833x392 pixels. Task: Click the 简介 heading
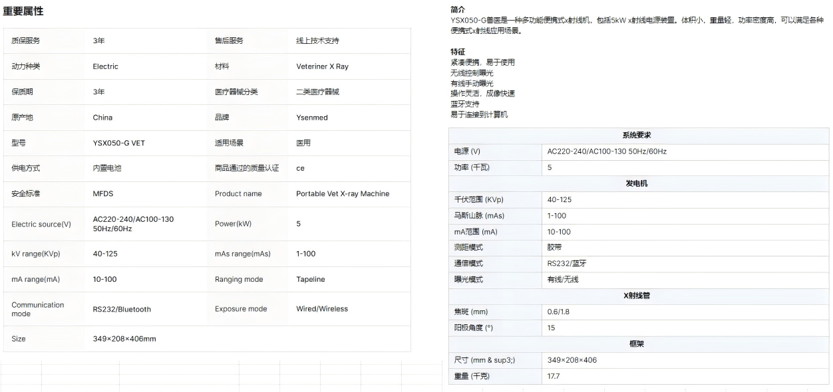458,10
